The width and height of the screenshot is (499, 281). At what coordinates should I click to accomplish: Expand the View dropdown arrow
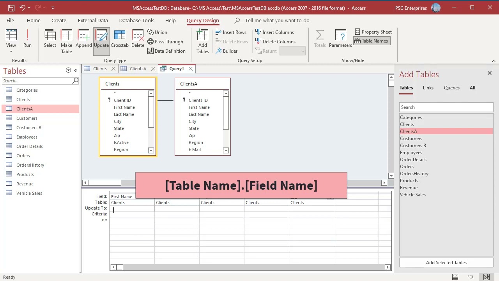click(x=11, y=51)
